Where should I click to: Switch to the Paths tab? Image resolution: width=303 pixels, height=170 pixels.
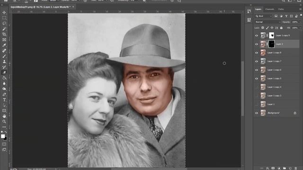[x=281, y=9]
